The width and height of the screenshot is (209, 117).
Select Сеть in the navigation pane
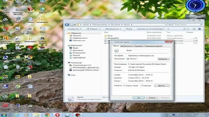(x=73, y=75)
